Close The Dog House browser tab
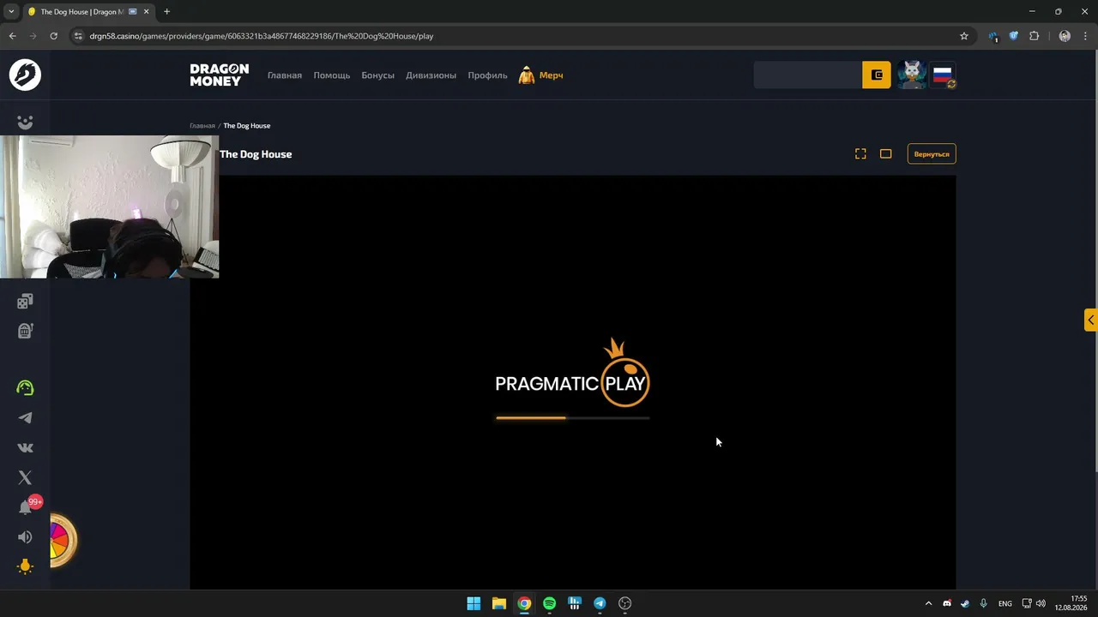Screen dimensions: 1098x617 pos(148,12)
